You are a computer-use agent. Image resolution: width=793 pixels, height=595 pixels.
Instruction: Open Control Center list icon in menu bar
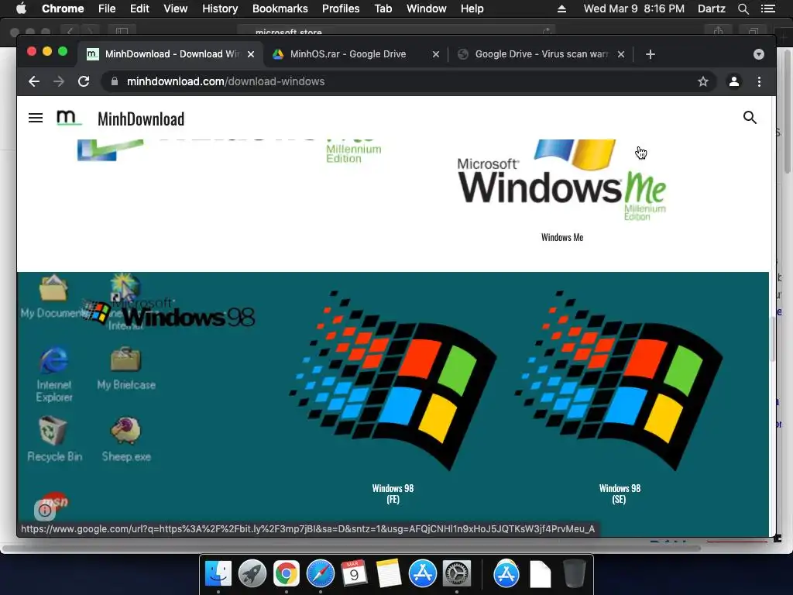pos(767,9)
